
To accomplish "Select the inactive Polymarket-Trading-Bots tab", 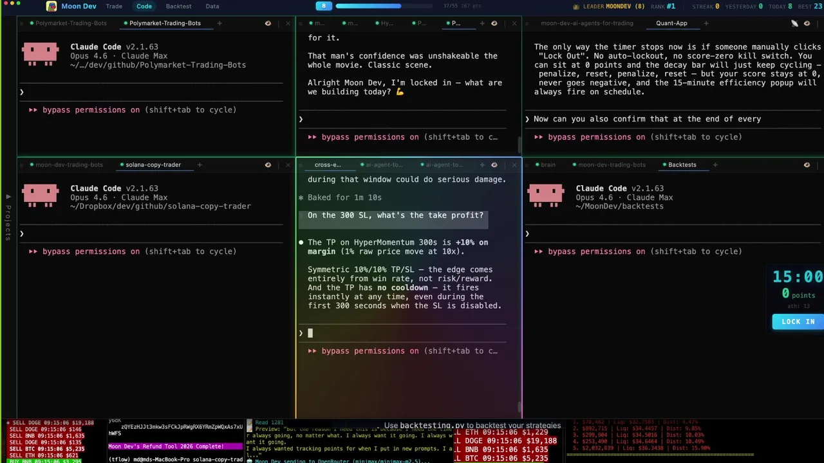I will pos(68,23).
